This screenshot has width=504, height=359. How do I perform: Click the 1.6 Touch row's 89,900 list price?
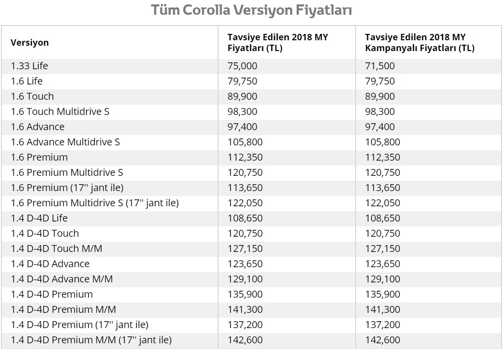[x=242, y=96]
